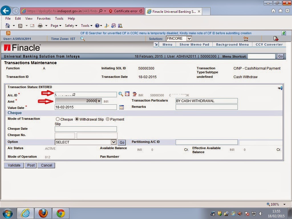This screenshot has height=219, width=292.
Task: Click the address bar refresh icon
Action: tap(141, 11)
